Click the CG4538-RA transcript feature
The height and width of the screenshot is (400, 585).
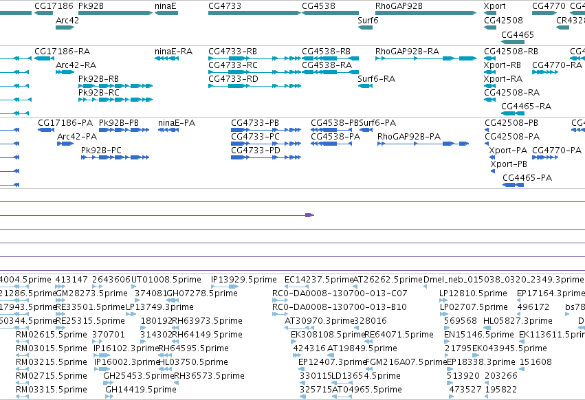pos(330,72)
